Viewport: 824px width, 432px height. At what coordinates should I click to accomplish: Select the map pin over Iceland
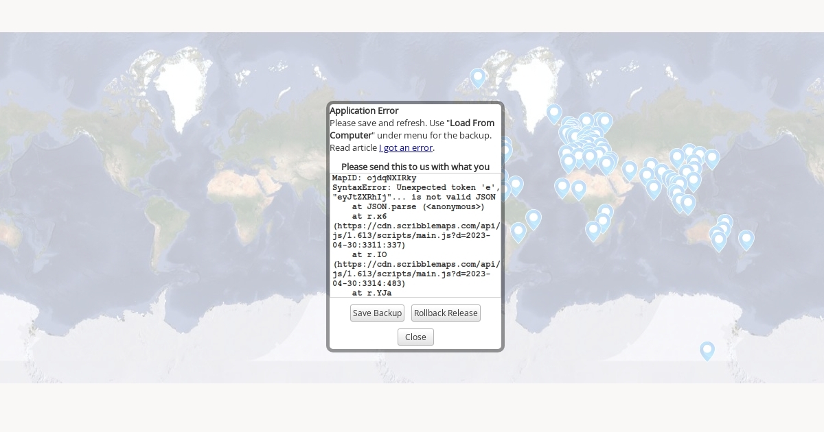[554, 113]
